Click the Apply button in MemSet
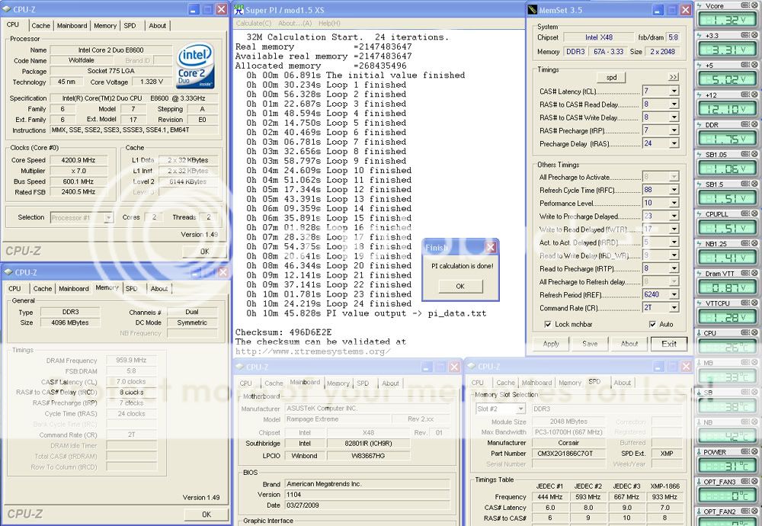The width and height of the screenshot is (762, 526). point(551,344)
